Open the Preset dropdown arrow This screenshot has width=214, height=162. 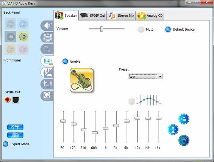click(x=160, y=77)
